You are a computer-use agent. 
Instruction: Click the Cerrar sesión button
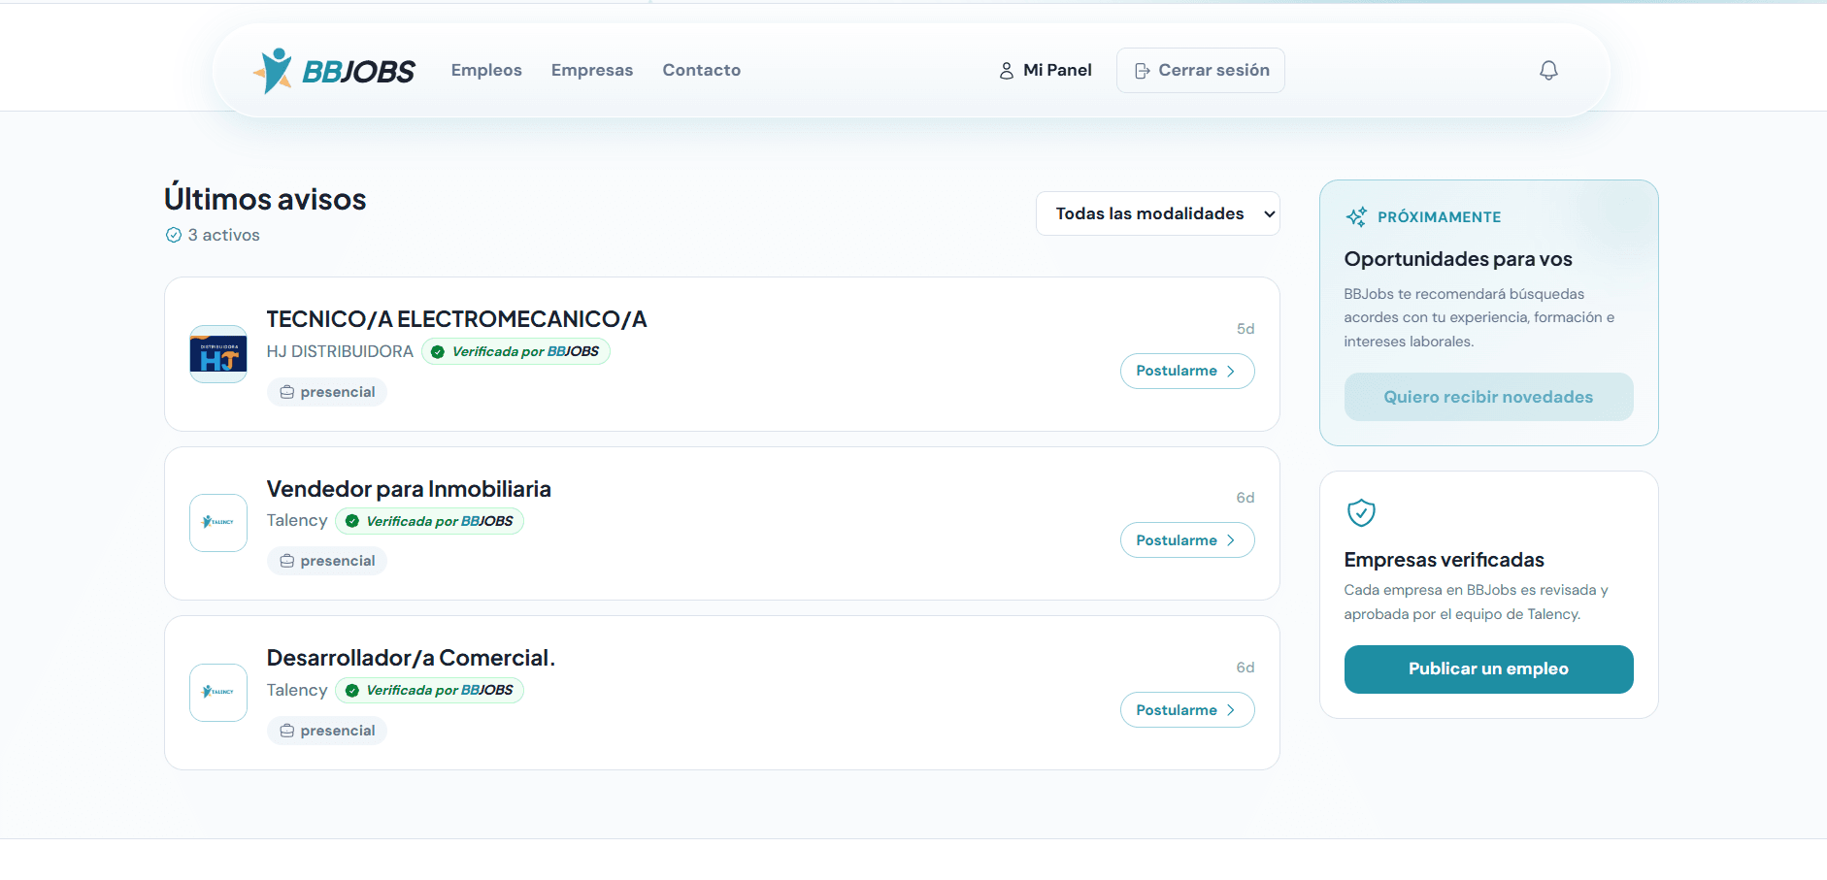(x=1201, y=70)
